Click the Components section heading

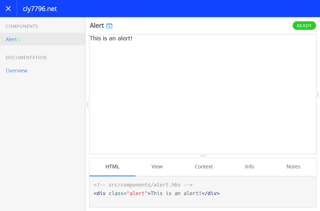(x=22, y=26)
